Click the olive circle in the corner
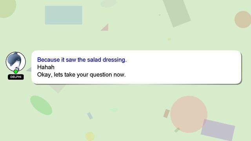Screen dimensions: 251x141 pyautogui.click(x=7, y=8)
